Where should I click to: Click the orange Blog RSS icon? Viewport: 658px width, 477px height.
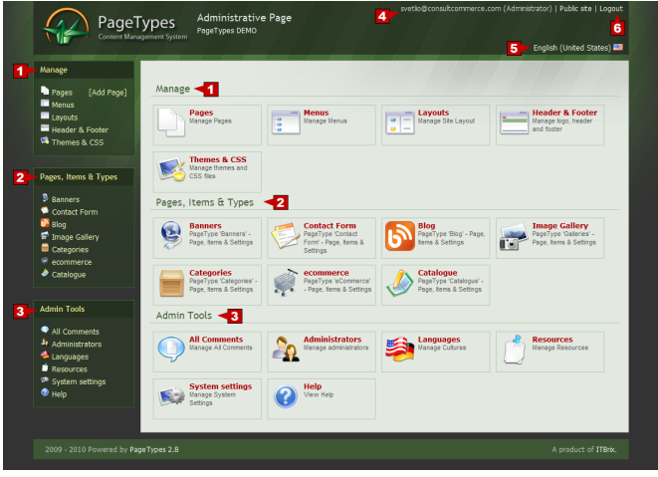399,236
